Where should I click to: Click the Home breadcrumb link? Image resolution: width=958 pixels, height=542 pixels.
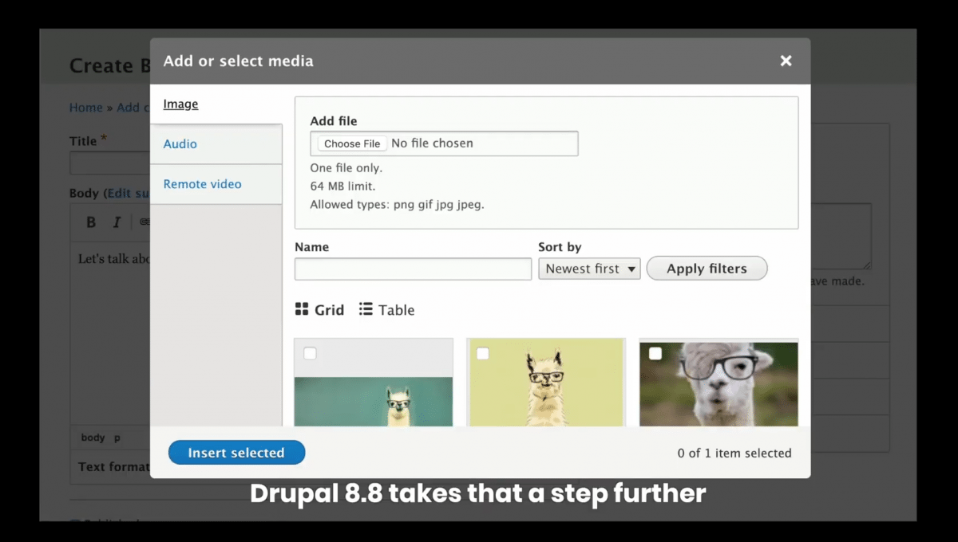coord(86,108)
